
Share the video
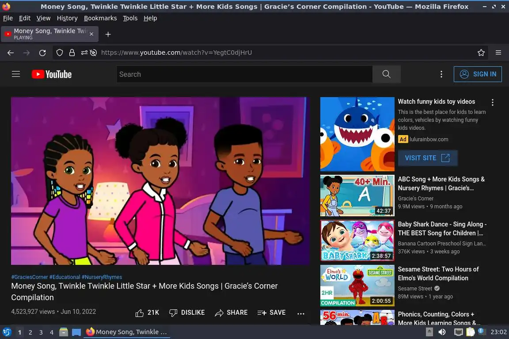(x=231, y=313)
